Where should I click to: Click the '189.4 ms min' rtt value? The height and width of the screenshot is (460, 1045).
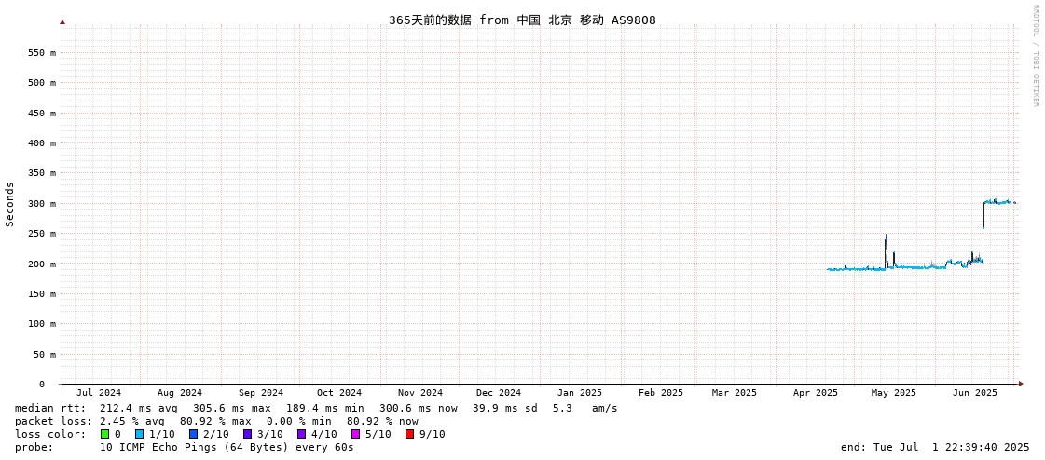tap(325, 408)
